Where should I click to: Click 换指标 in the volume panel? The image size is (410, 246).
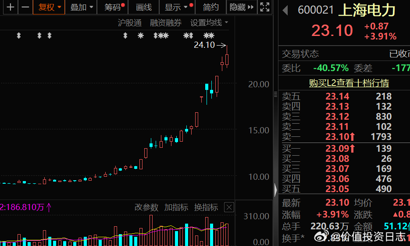pos(206,207)
